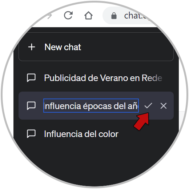View site security via the padlock icon
Viewport: 189px width, 189px height.
114,16
